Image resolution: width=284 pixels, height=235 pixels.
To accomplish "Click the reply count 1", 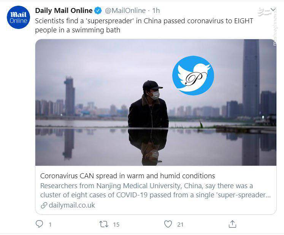I will click(x=50, y=225).
